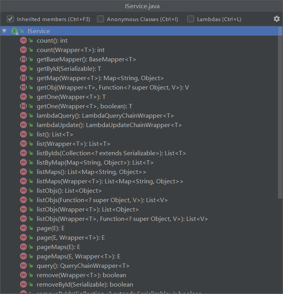Select listObjs(): List<Object> method
Image resolution: width=283 pixels, height=294 pixels.
[x=69, y=190]
